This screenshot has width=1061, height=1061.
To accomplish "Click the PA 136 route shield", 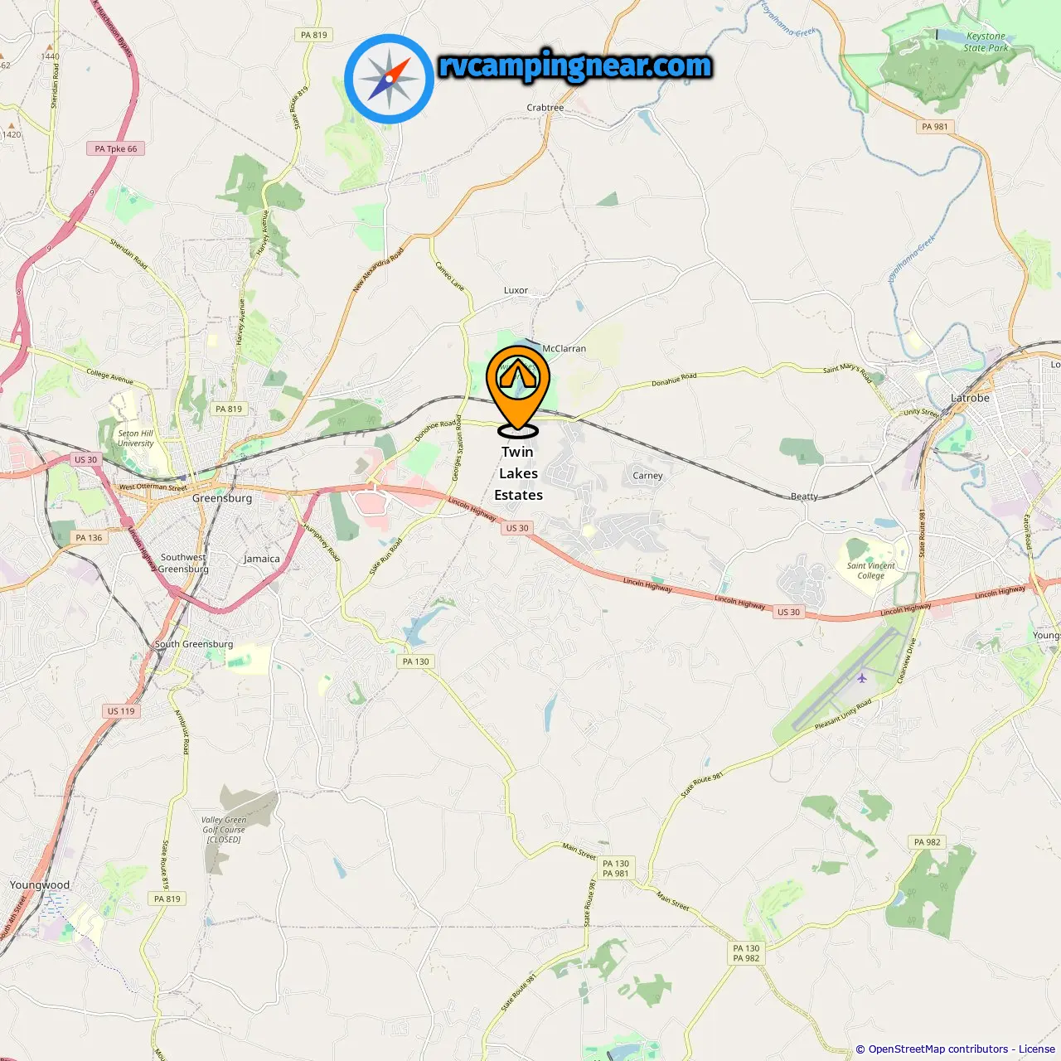I will coord(89,538).
